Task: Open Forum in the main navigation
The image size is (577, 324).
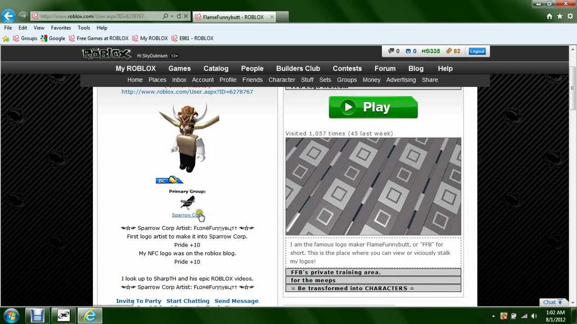Action: tap(385, 68)
